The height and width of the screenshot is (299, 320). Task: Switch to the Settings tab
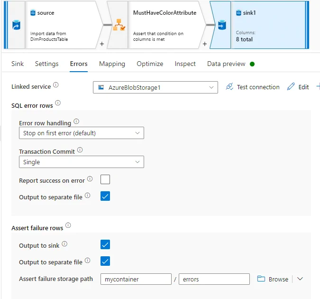(47, 64)
